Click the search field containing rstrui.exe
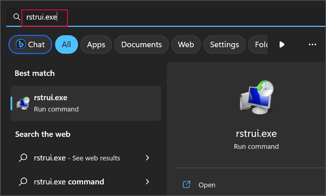Image resolution: width=326 pixels, height=196 pixels. click(x=145, y=17)
